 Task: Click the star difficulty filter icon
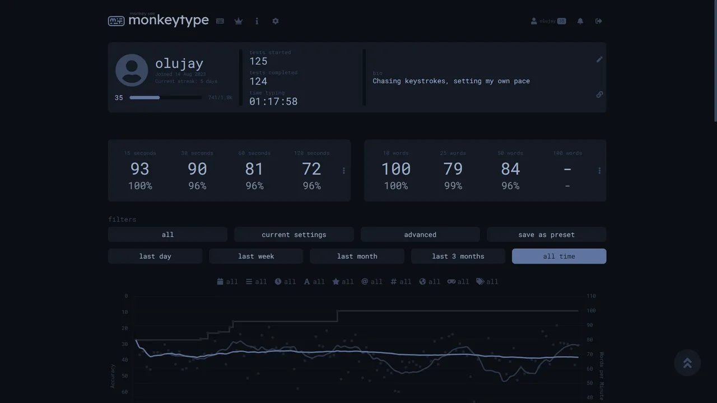[336, 282]
